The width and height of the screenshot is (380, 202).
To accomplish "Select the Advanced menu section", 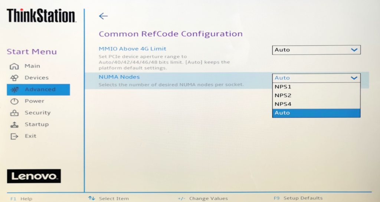I will click(x=38, y=90).
